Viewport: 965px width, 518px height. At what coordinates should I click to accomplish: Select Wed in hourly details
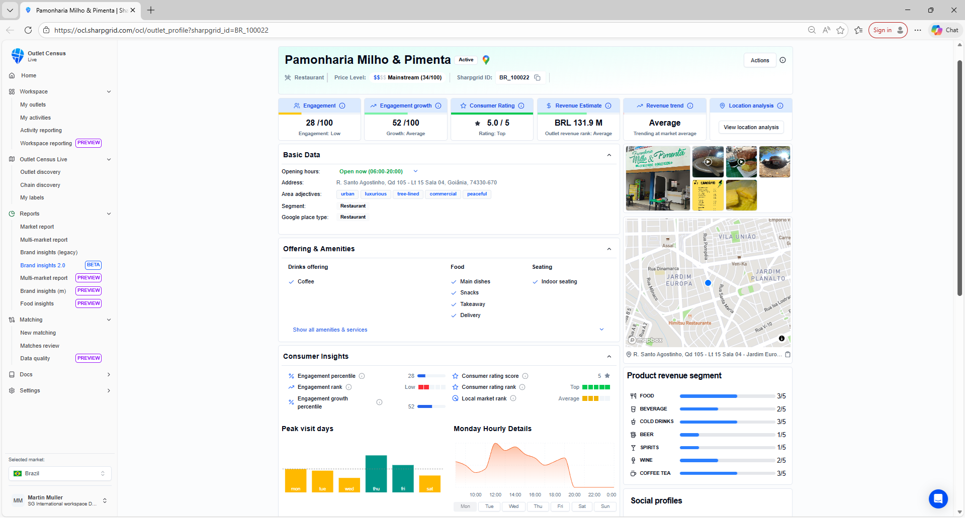(513, 506)
